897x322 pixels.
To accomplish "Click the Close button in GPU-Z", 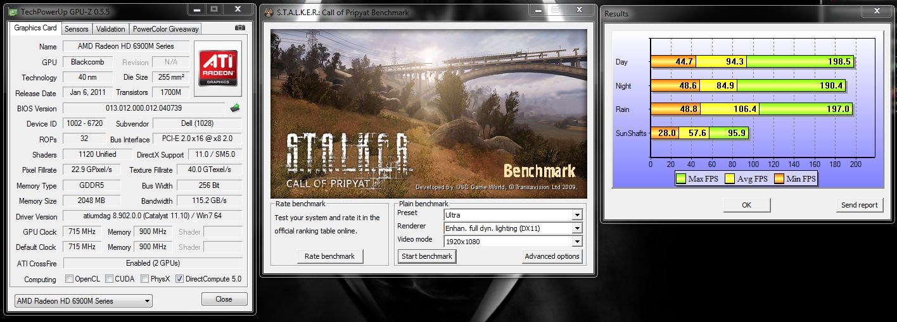I will [224, 299].
